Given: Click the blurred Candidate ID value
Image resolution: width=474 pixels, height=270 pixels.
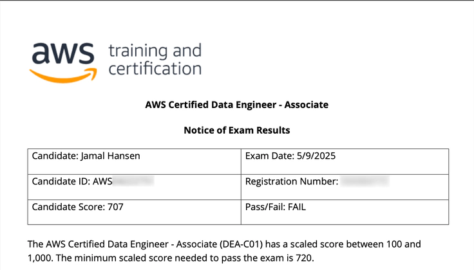Looking at the screenshot, I should 133,181.
